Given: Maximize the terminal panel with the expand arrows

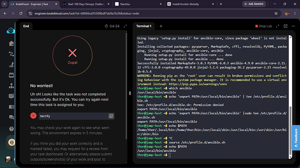Looking at the screenshot, I should coord(278,26).
